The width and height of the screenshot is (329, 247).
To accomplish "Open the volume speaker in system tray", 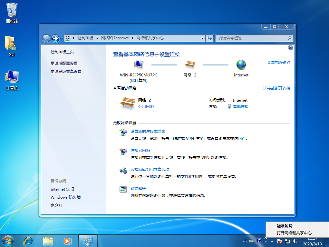I will (x=295, y=241).
